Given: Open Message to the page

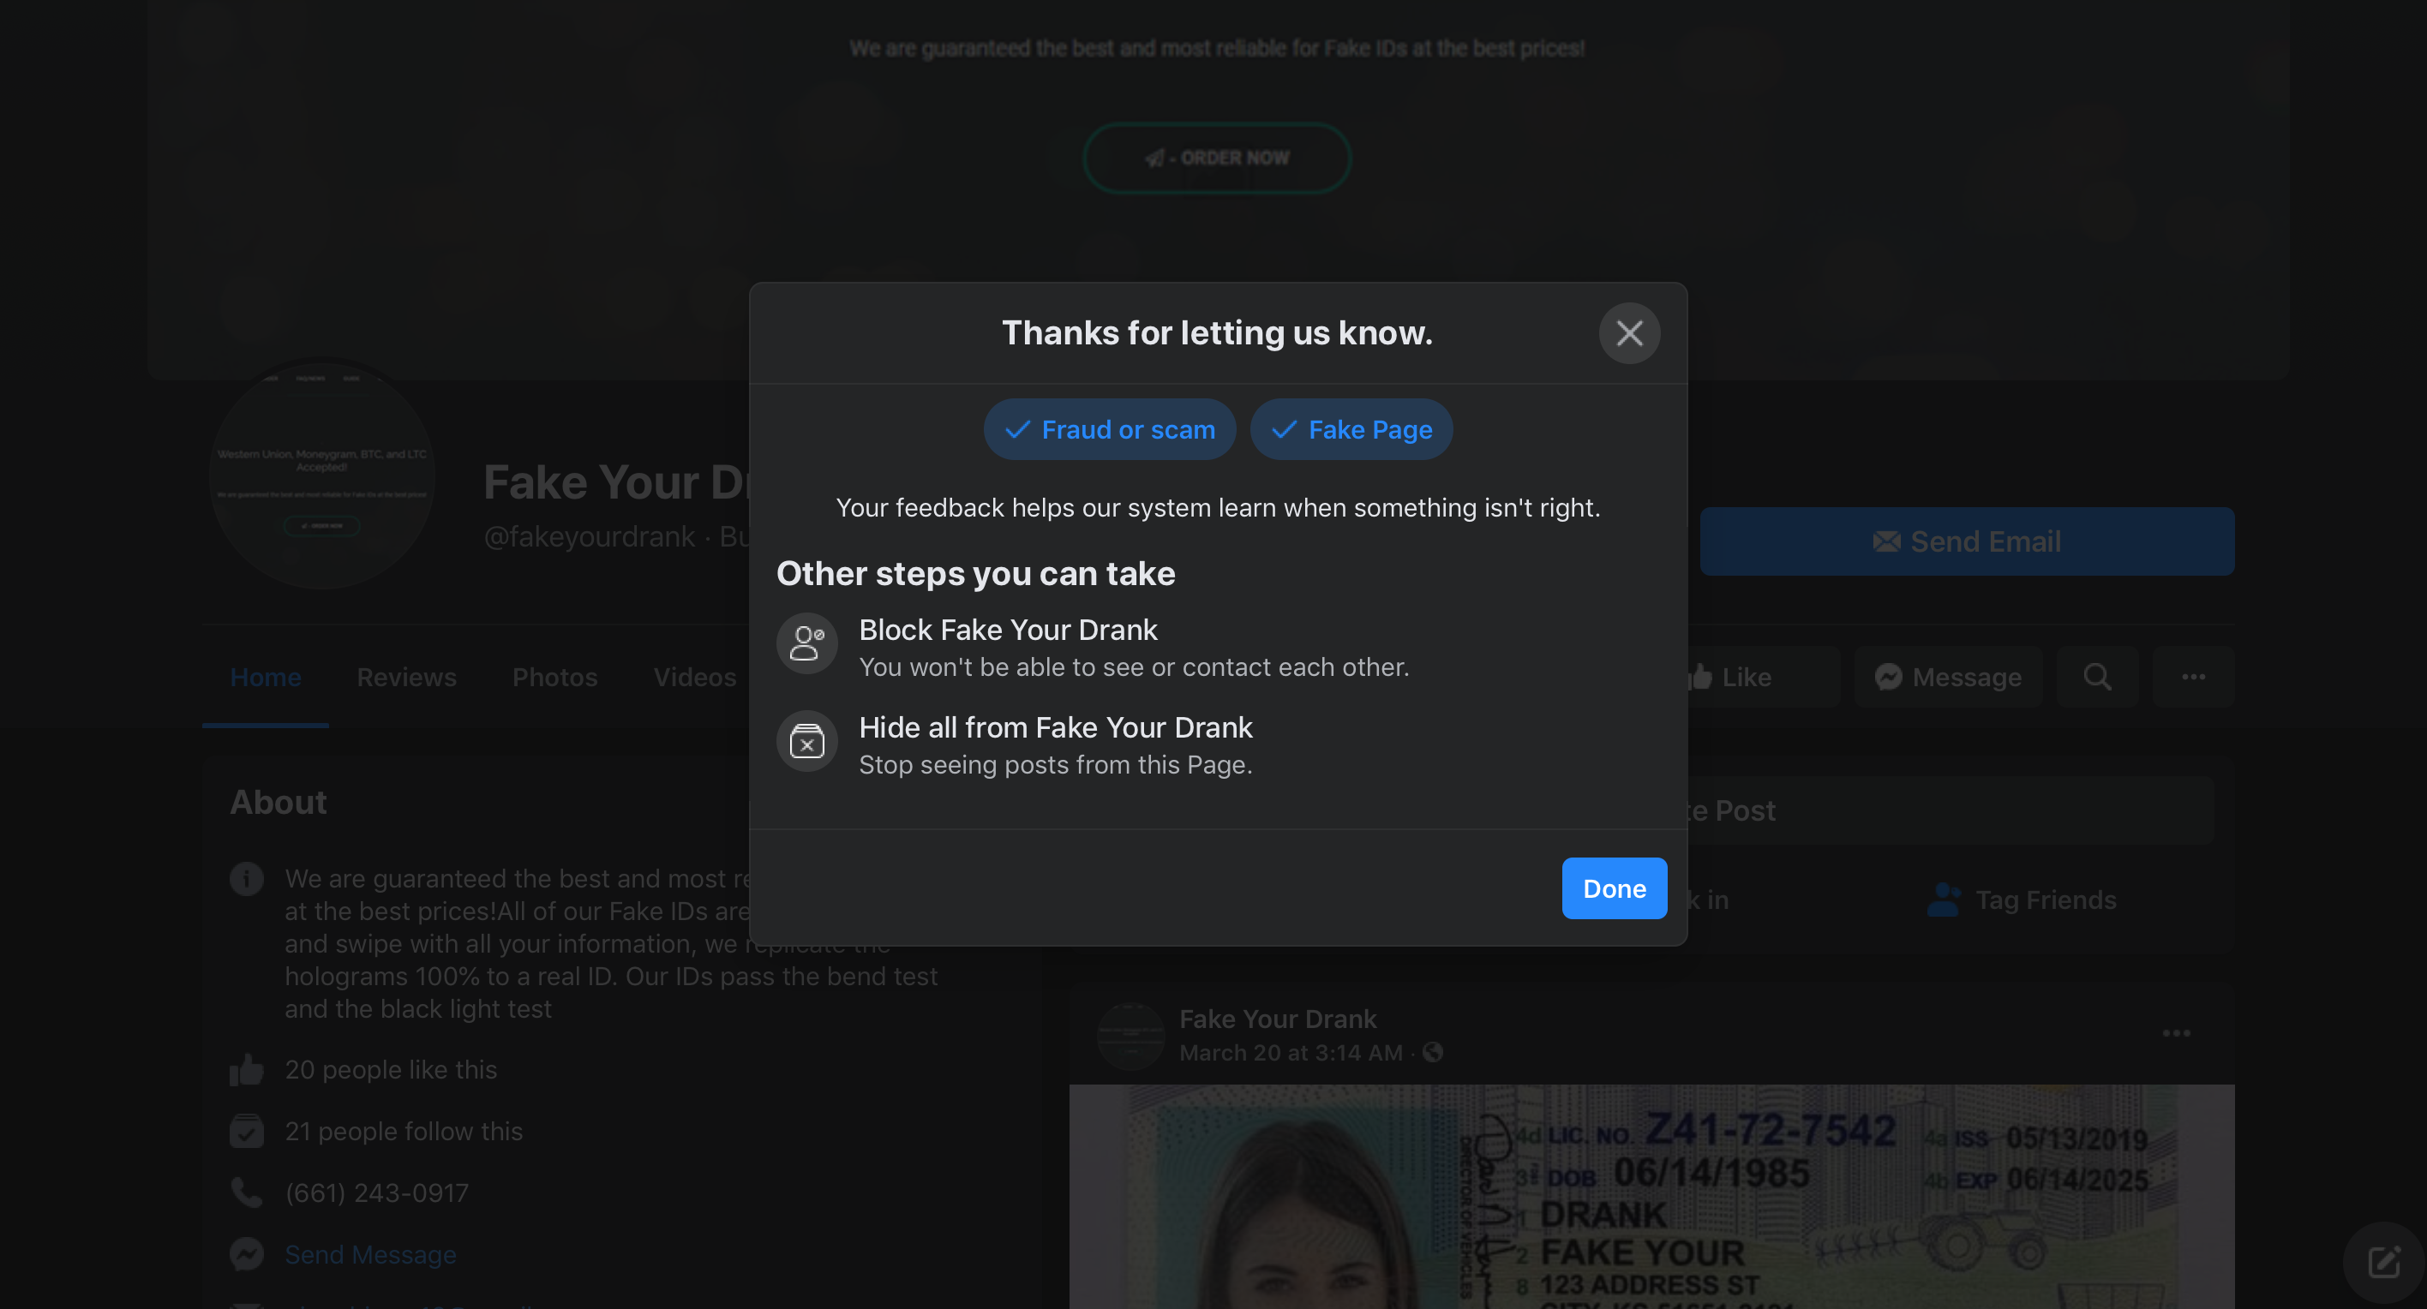Looking at the screenshot, I should pyautogui.click(x=1949, y=677).
